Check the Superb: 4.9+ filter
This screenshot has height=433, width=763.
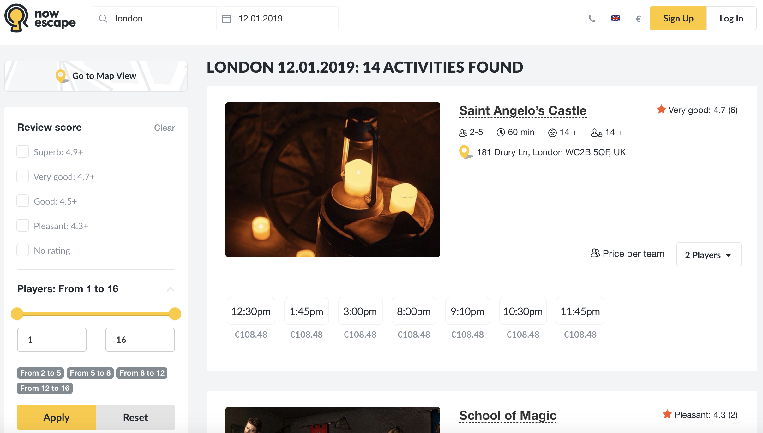23,152
